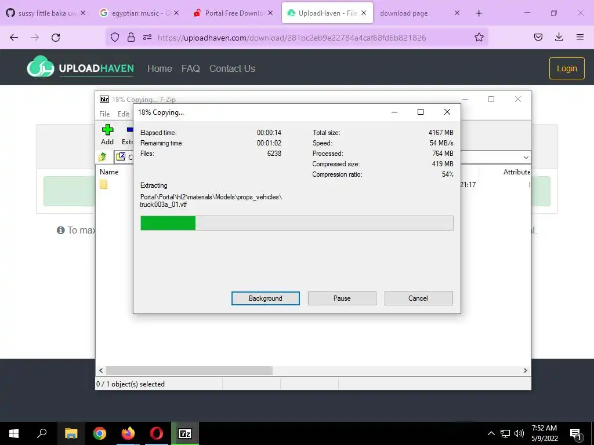Show hidden system tray icons

point(491,433)
